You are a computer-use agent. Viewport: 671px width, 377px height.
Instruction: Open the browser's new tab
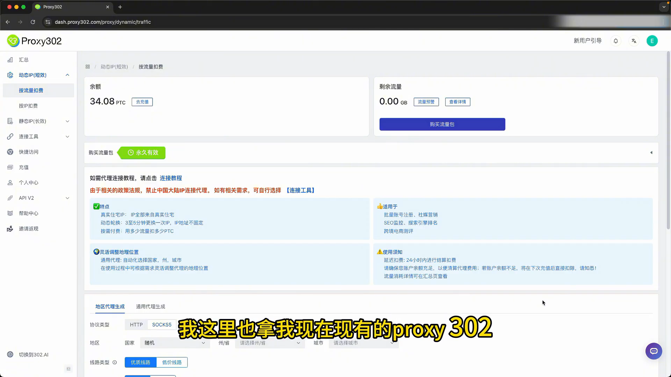pos(120,7)
